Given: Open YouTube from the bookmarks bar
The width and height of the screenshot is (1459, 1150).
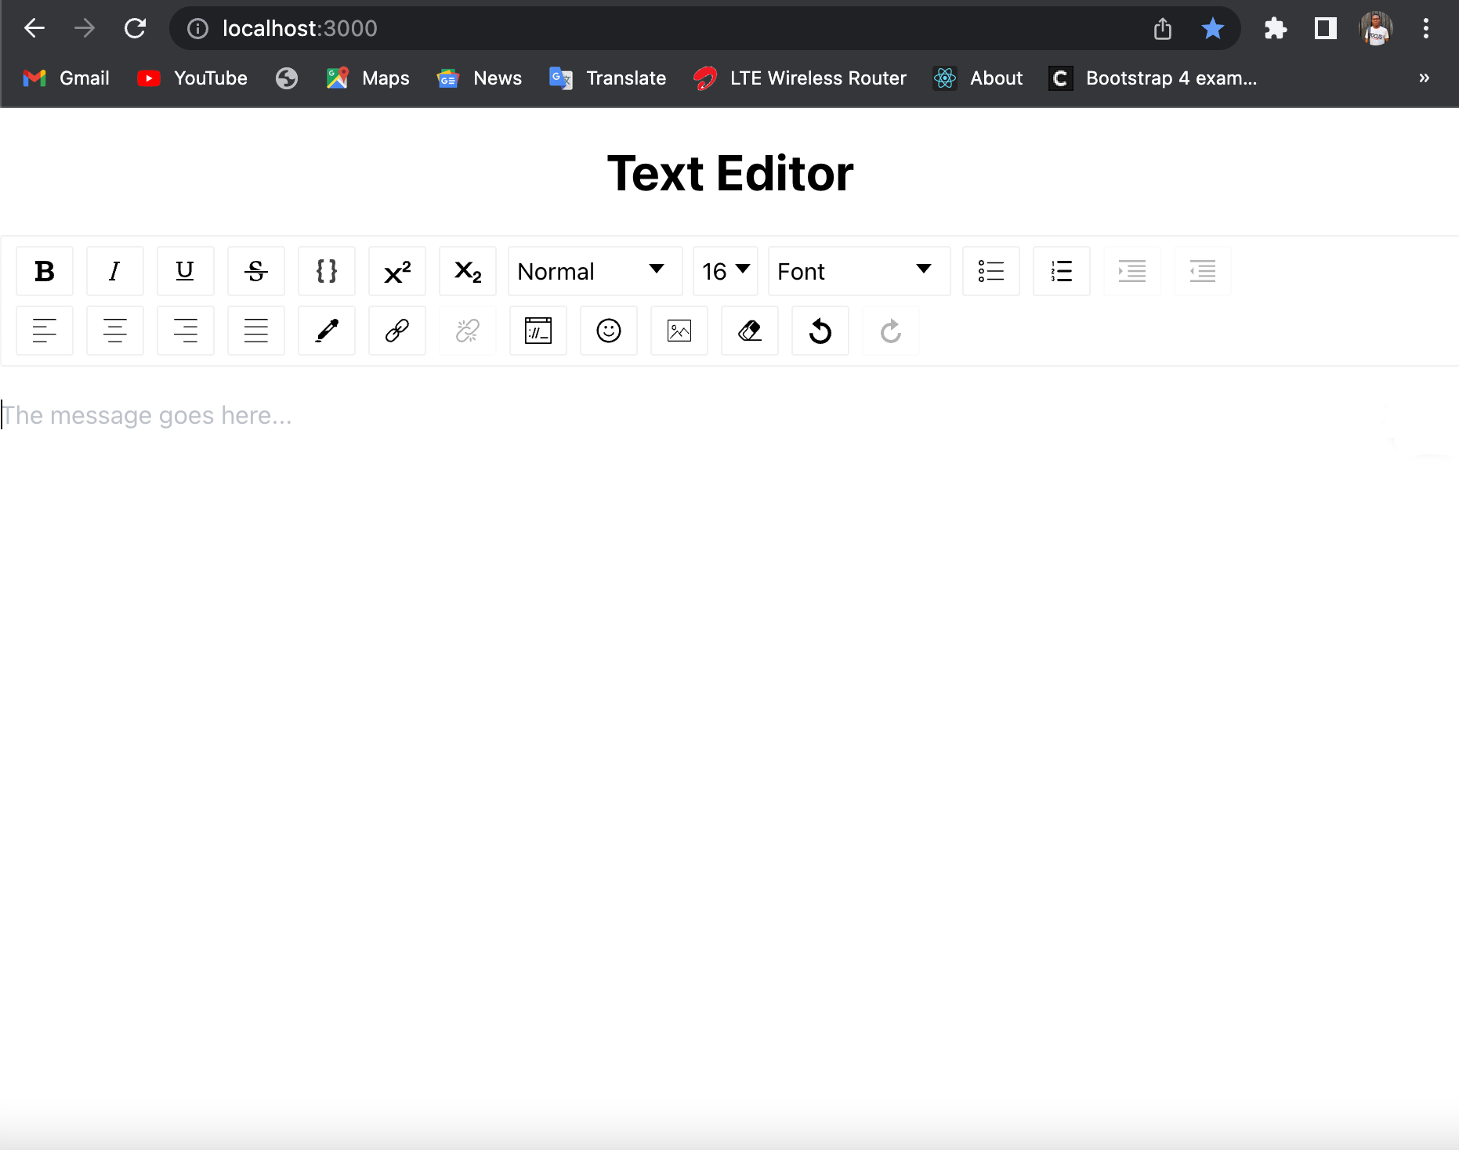Looking at the screenshot, I should [192, 78].
